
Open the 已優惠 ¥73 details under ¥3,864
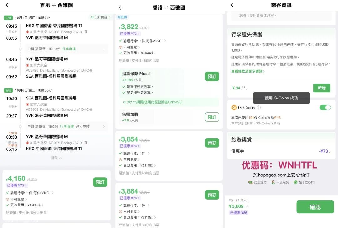click(x=130, y=198)
